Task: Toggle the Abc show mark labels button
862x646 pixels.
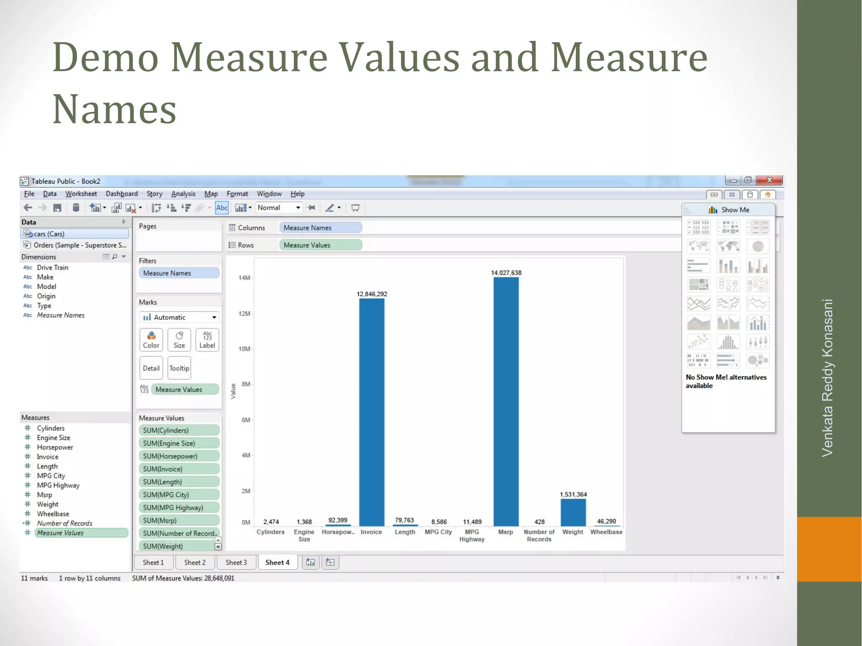Action: point(222,207)
